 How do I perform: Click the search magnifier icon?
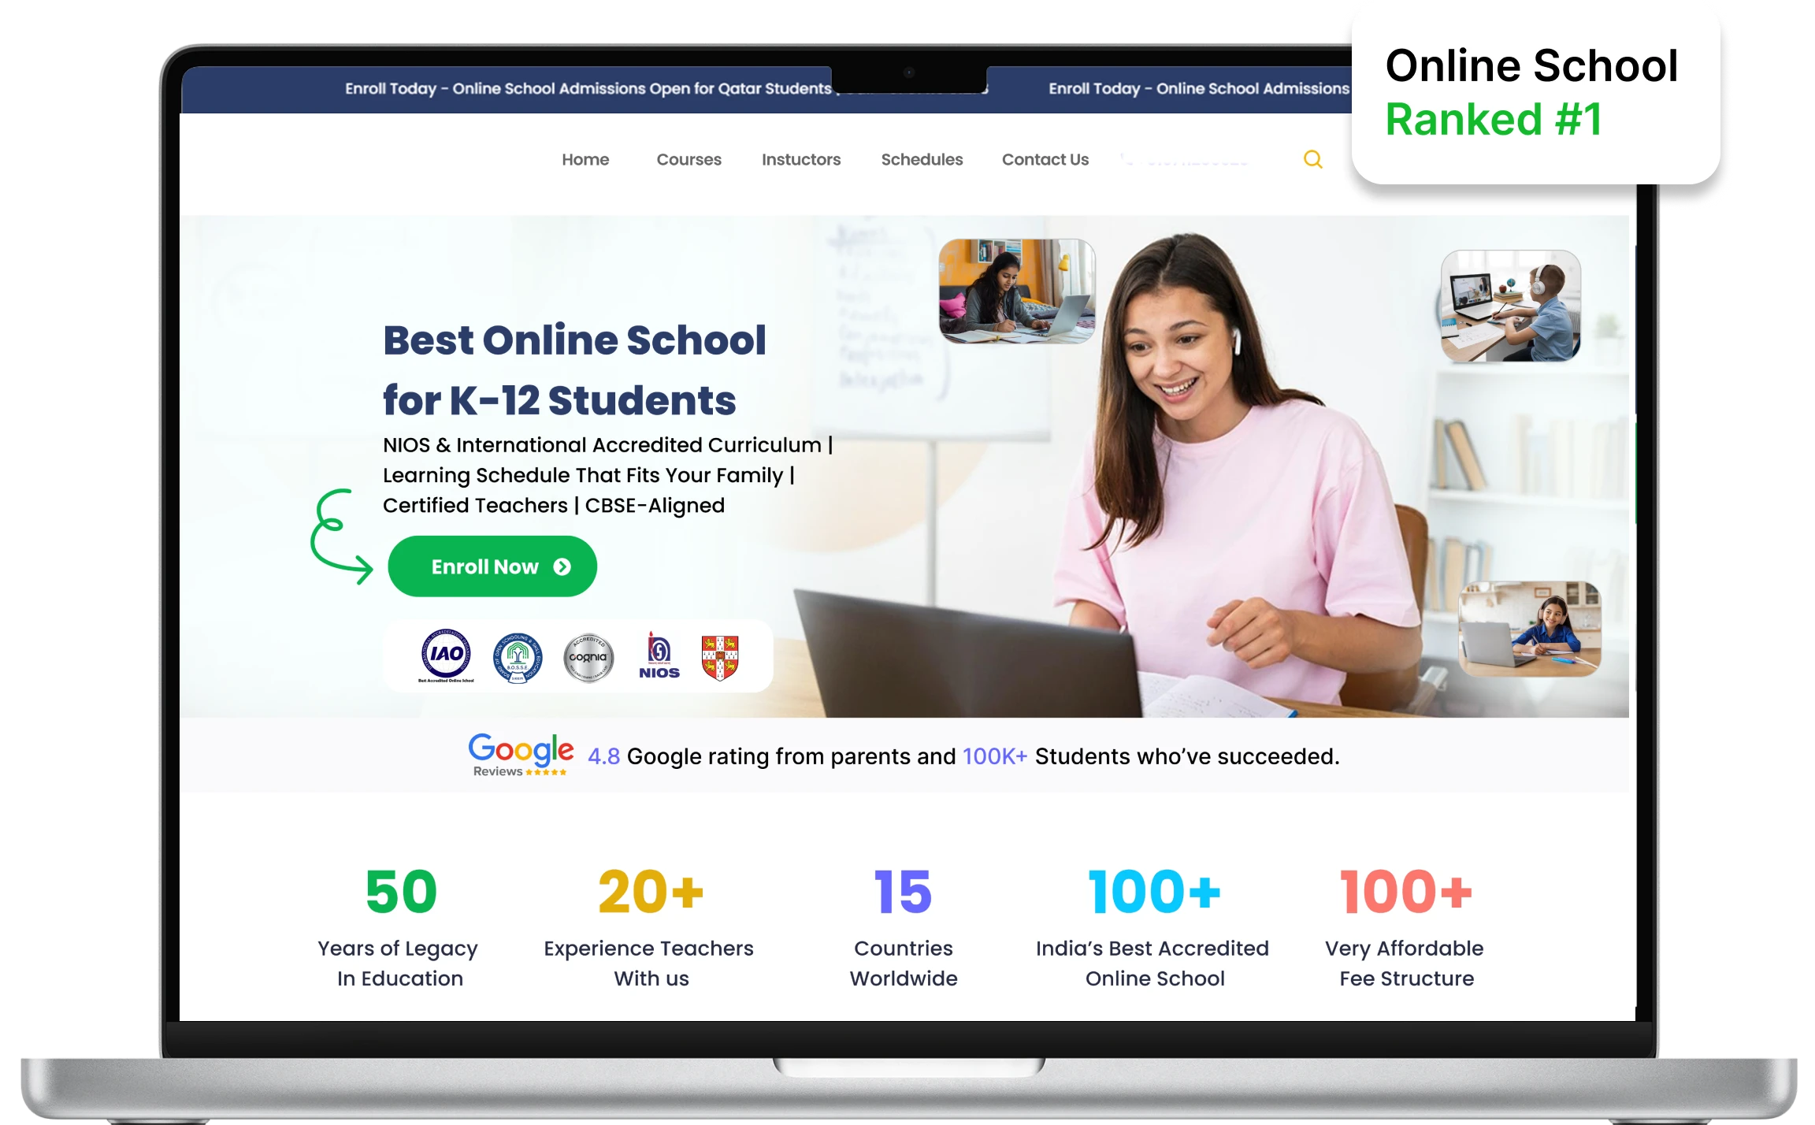[1312, 160]
